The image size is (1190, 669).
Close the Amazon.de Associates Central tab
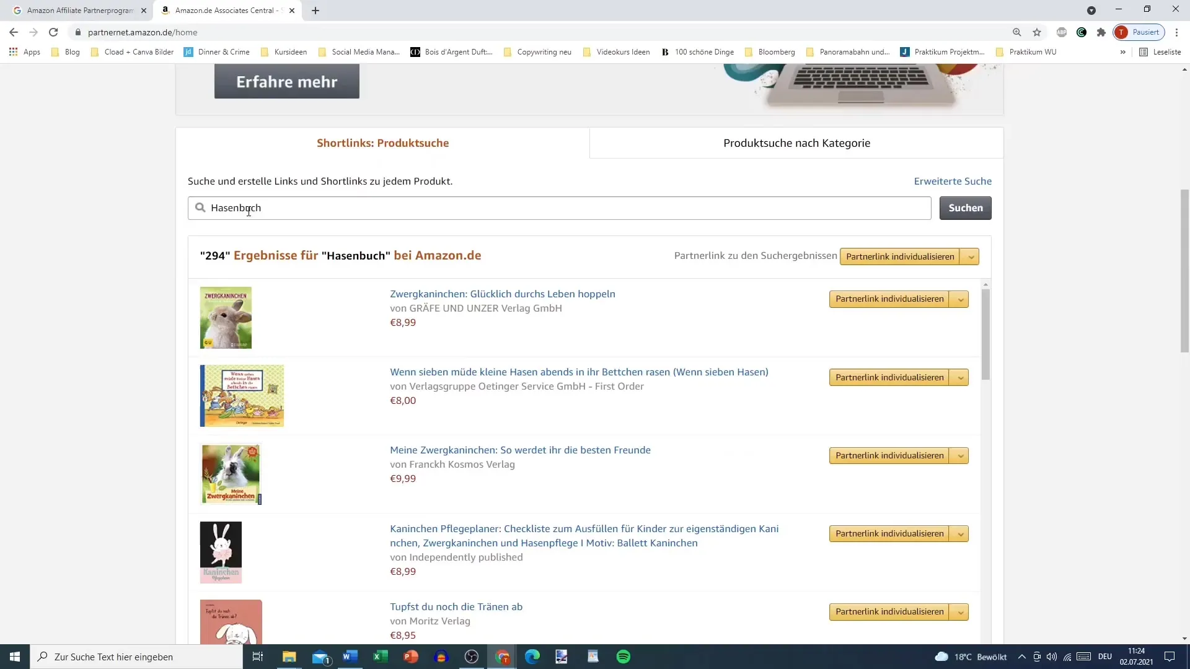(292, 11)
